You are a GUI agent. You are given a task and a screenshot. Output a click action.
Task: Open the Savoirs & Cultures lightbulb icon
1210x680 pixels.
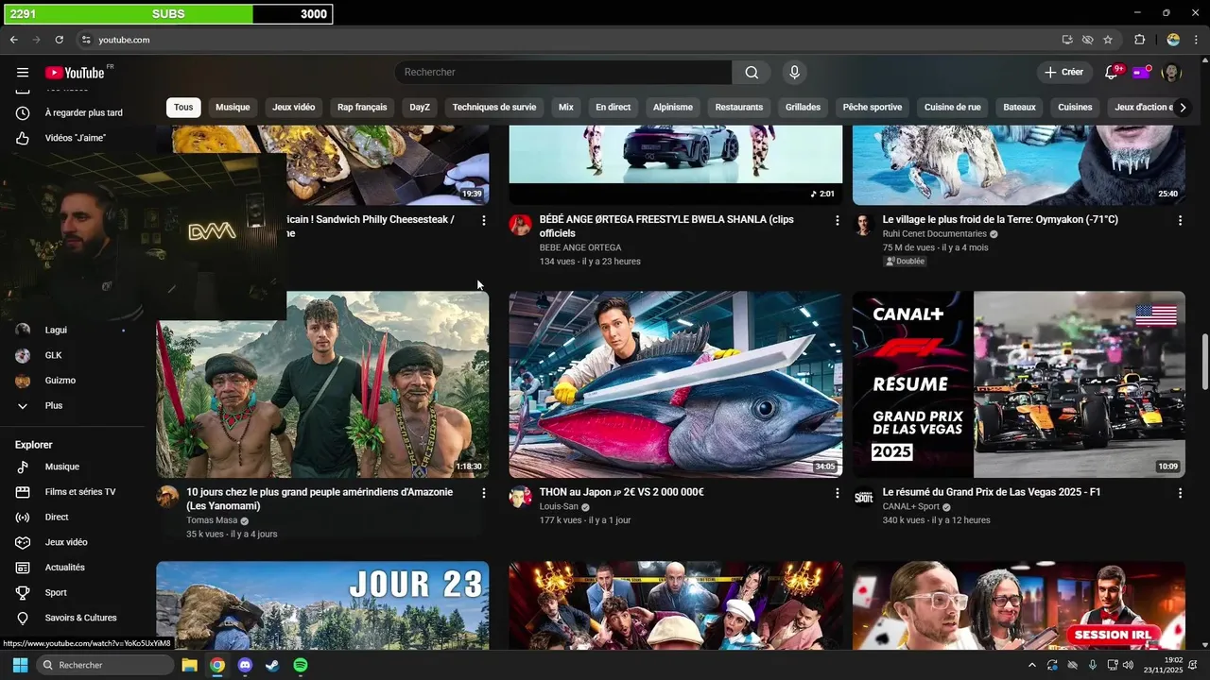tap(23, 618)
